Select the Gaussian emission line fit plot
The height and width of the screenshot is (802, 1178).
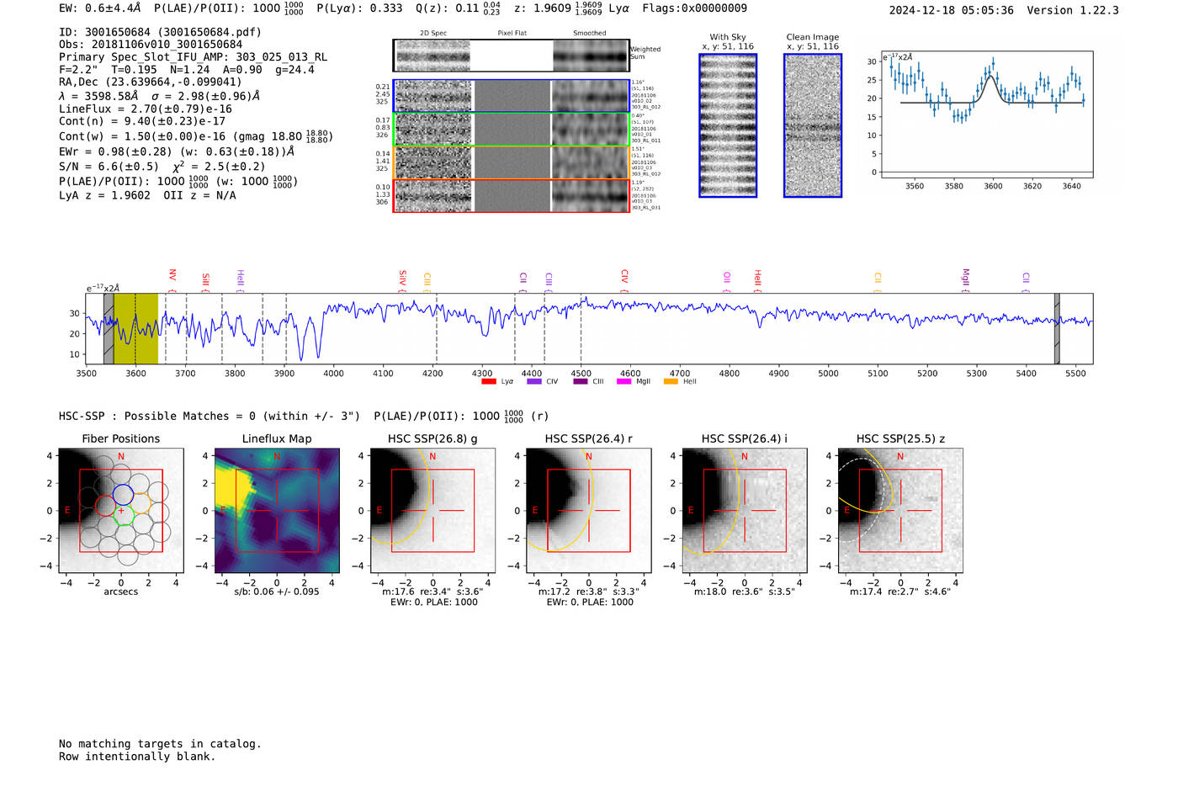click(x=987, y=114)
